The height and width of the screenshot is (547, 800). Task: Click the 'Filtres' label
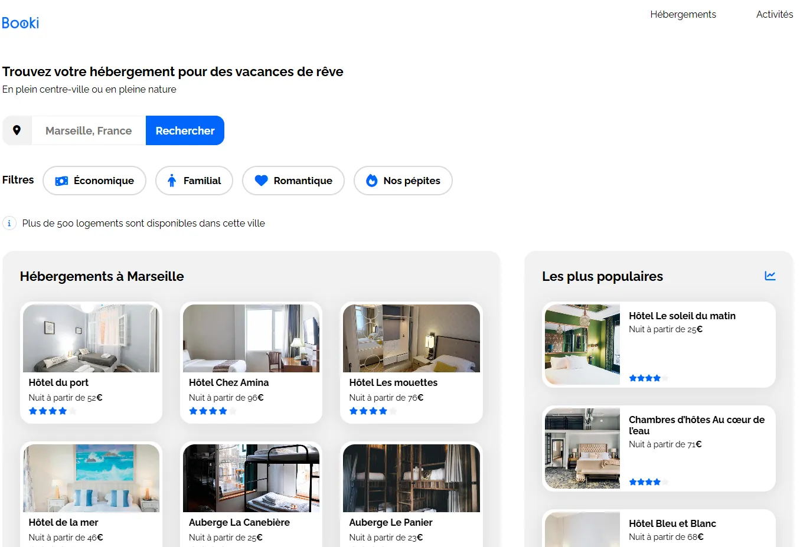click(x=18, y=179)
